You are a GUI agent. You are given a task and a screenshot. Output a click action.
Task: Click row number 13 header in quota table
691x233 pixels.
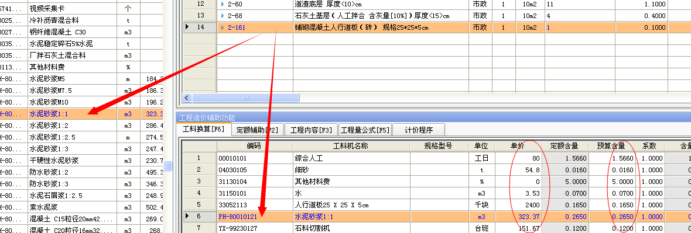click(x=200, y=16)
